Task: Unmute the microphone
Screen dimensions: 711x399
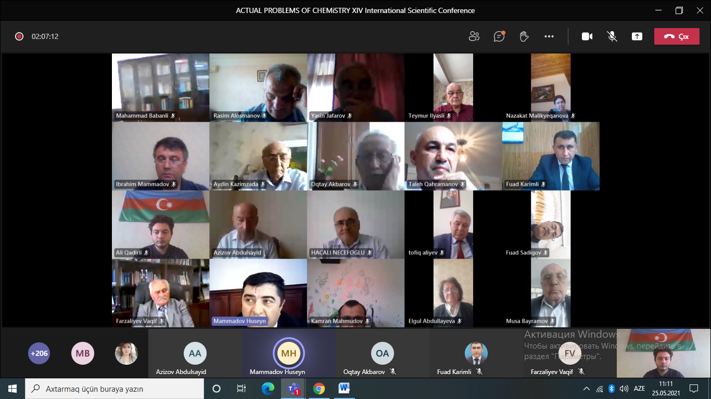Action: 612,36
